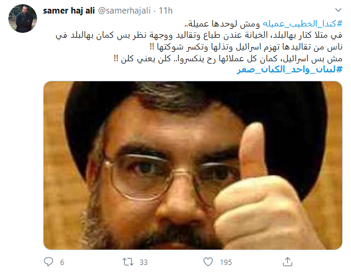Viewport: 351px width, 272px height.
Task: Click the reply count 6
Action: 62,262
